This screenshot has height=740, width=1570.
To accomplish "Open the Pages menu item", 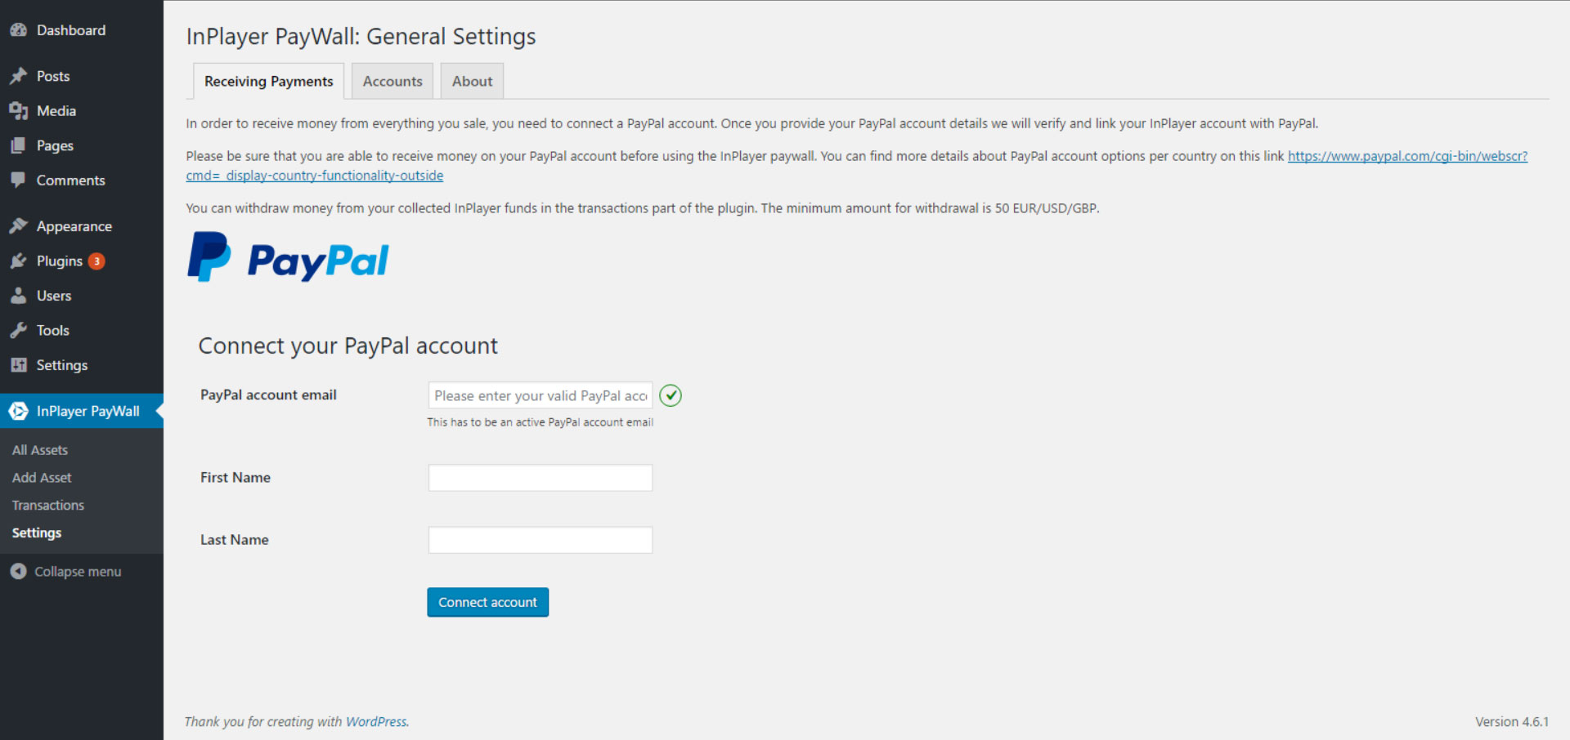I will click(82, 145).
